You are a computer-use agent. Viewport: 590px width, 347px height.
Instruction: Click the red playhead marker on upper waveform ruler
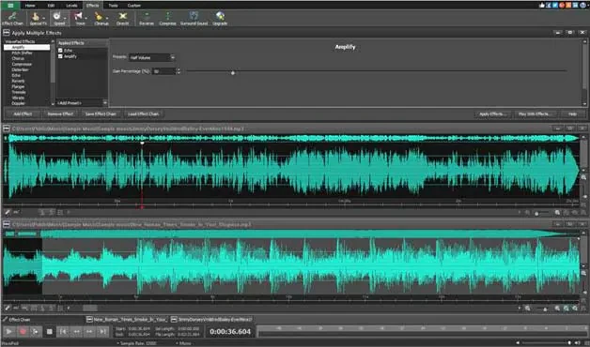[142, 206]
